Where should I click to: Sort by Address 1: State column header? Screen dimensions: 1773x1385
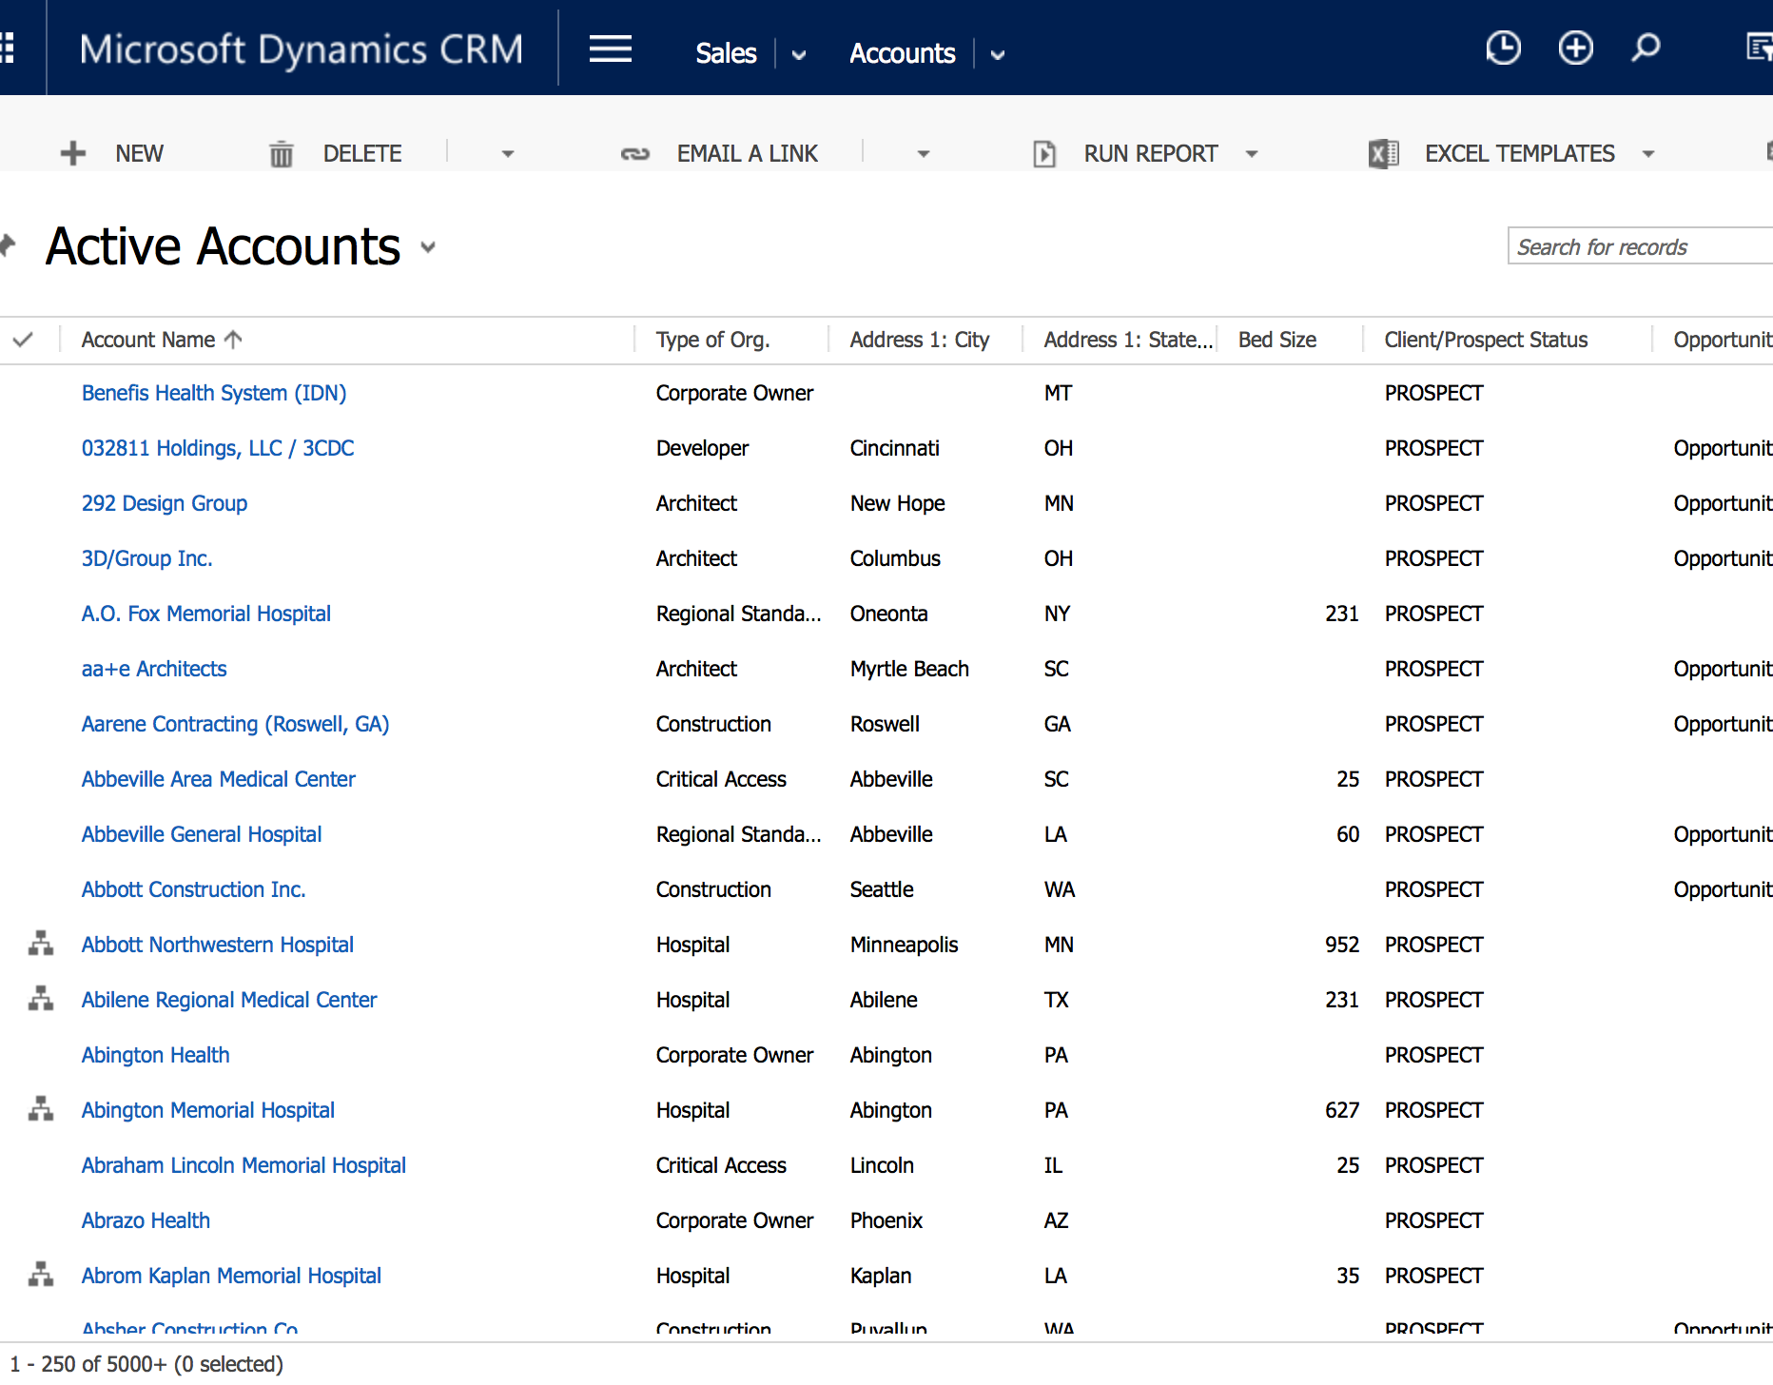pos(1128,340)
